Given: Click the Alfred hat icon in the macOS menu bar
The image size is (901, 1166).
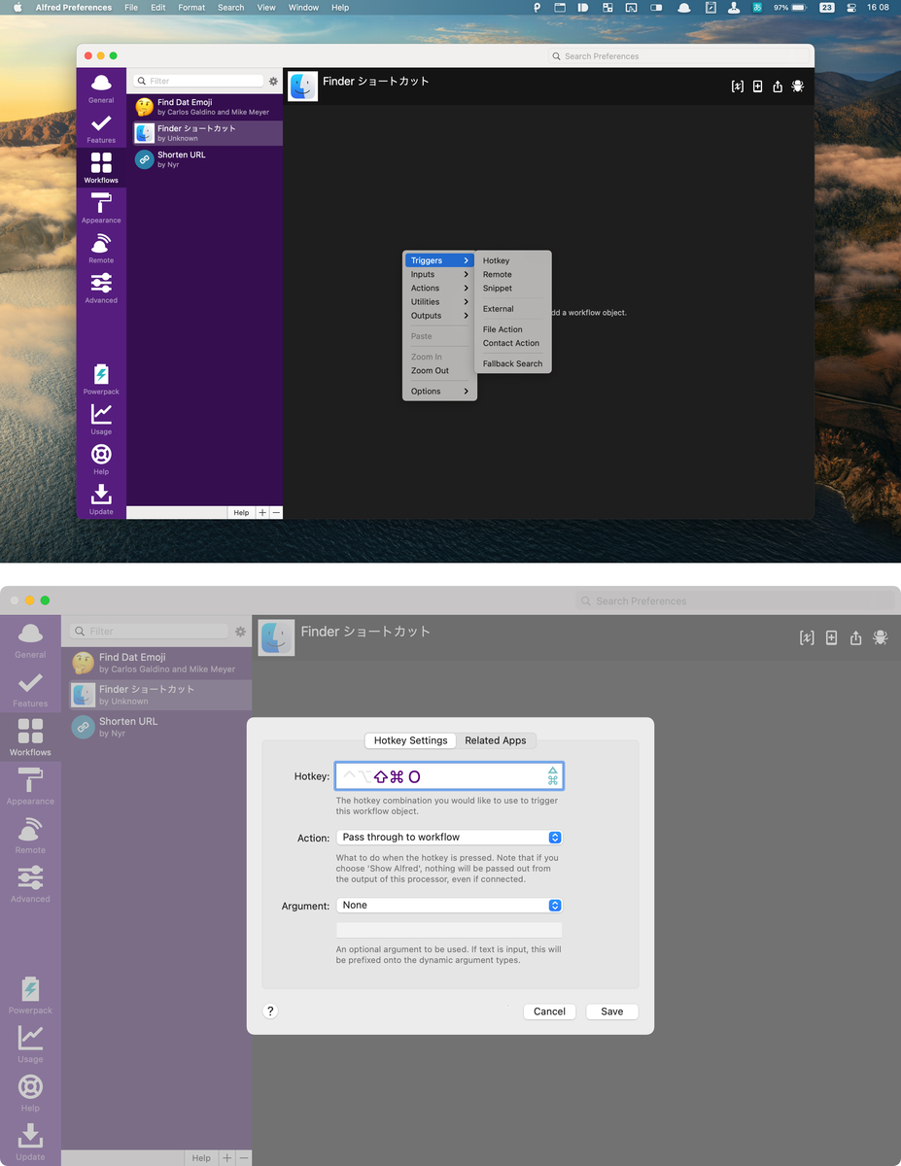Looking at the screenshot, I should [684, 7].
